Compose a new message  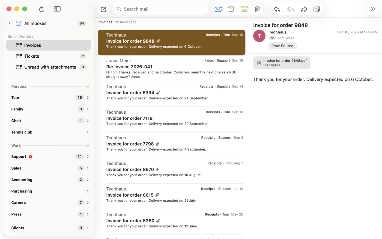[103, 9]
